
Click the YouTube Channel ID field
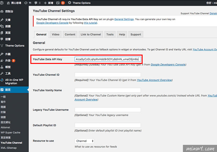coord(108,75)
